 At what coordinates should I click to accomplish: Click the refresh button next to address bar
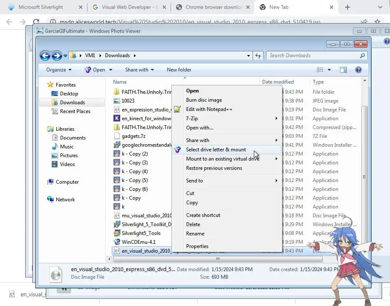258,55
